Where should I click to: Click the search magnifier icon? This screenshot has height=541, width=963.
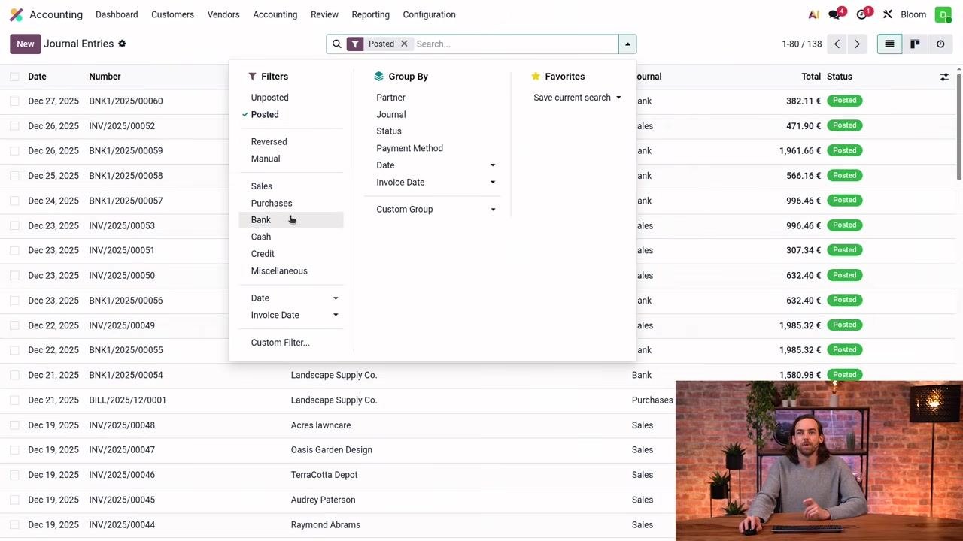(x=336, y=44)
